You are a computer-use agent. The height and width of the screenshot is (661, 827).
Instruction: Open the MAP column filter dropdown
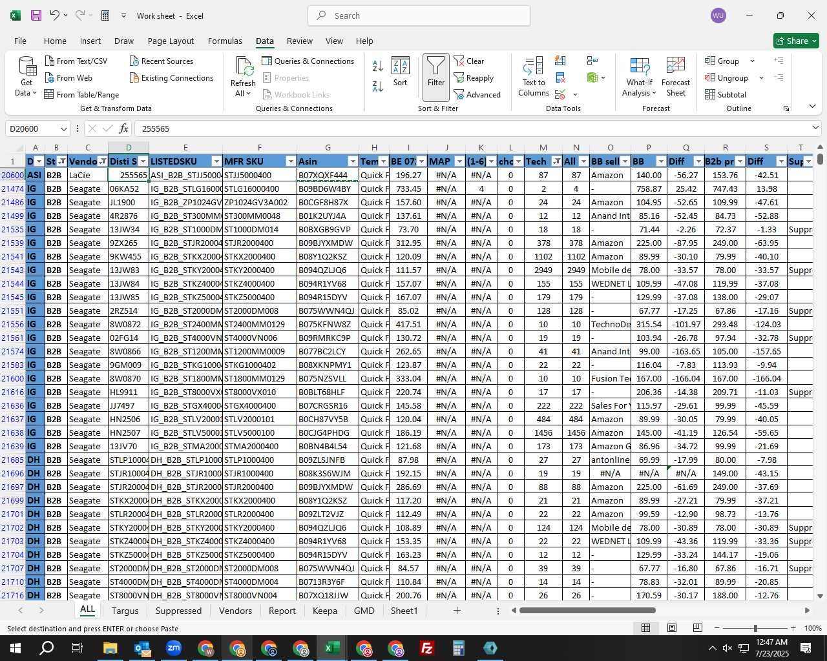coord(459,161)
